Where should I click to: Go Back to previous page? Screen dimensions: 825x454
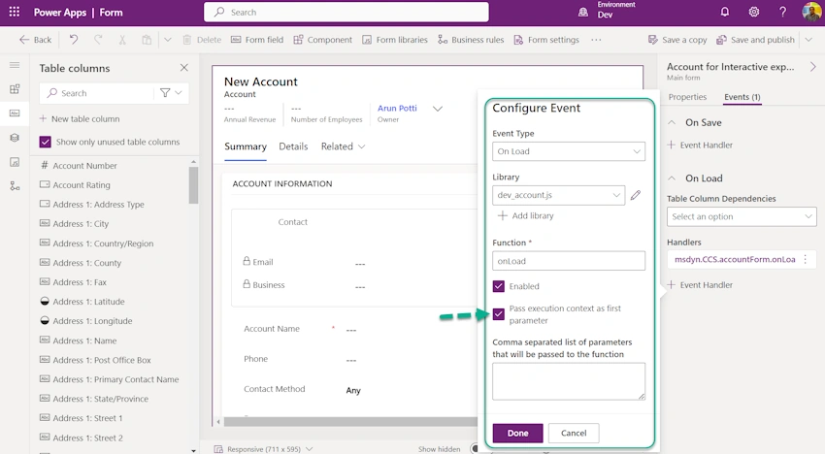[35, 40]
